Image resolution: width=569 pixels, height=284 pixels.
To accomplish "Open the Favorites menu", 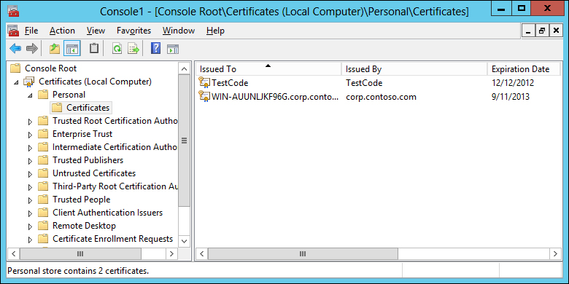I will [134, 31].
